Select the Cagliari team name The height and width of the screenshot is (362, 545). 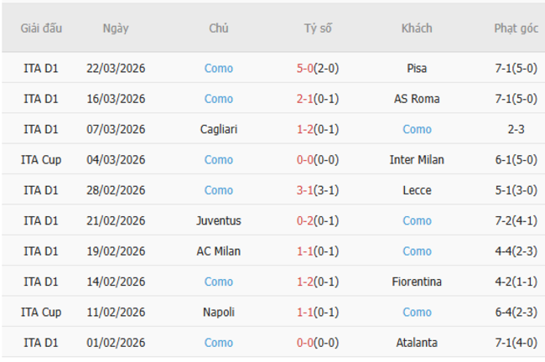point(219,130)
